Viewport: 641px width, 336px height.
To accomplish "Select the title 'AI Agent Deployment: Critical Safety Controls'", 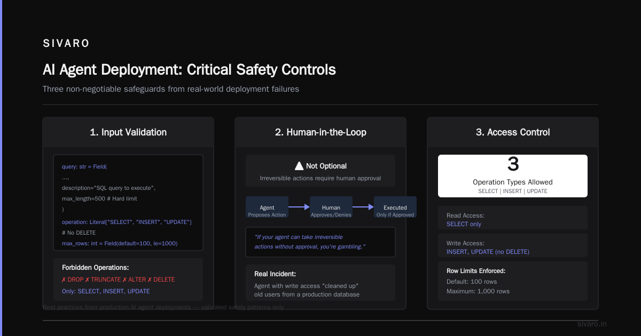I will 189,70.
